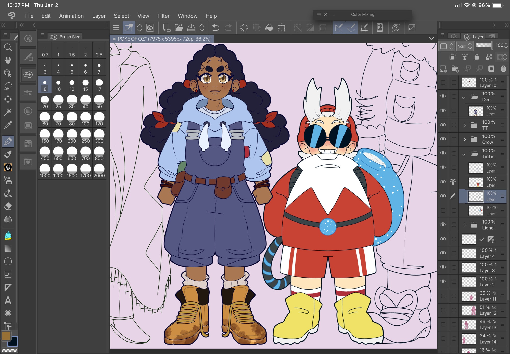The width and height of the screenshot is (510, 354).
Task: Open the File menu
Action: pyautogui.click(x=29, y=16)
